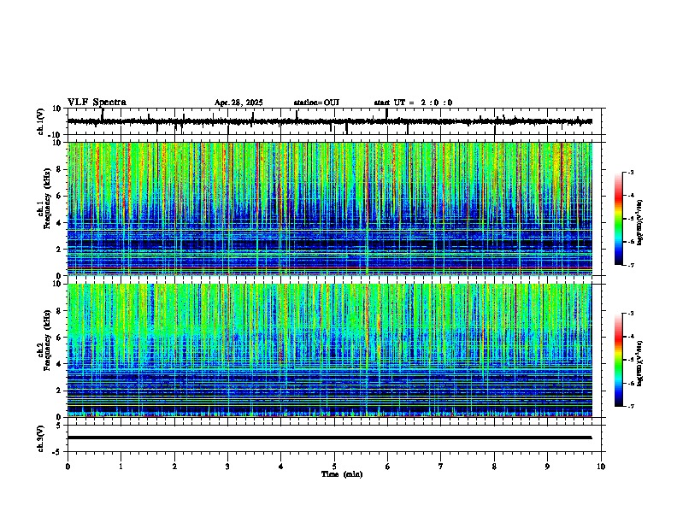Click the ch.1 spectrogram color scale bar
The width and height of the screenshot is (677, 523).
619,219
